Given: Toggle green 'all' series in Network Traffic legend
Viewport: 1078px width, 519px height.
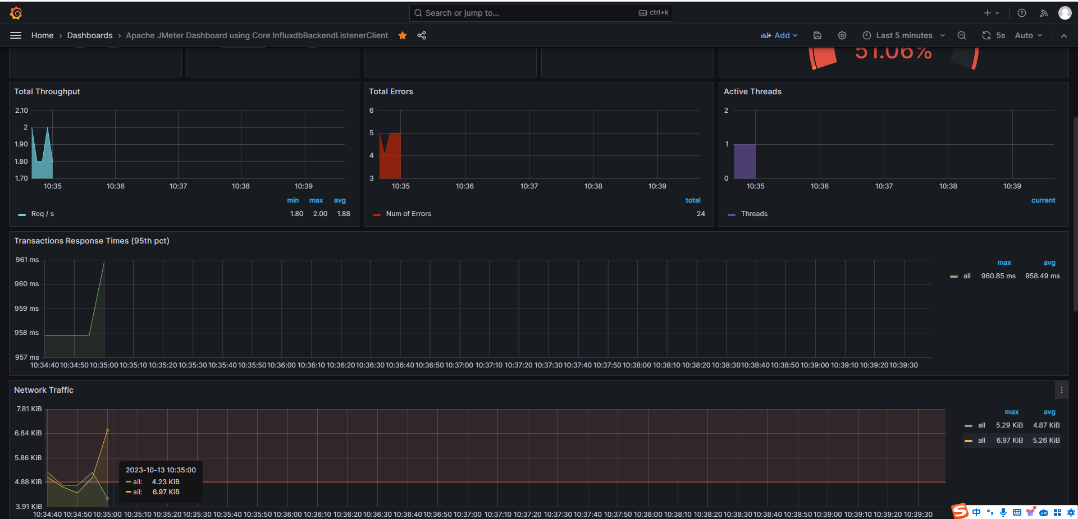Looking at the screenshot, I should tap(981, 425).
